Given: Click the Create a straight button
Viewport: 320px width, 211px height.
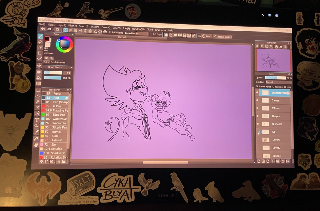Looking at the screenshot, I should tap(222, 37).
